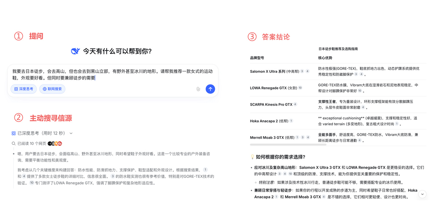Image resolution: width=440 pixels, height=220 pixels.
Task: Click the paperclip attachment icon
Action: click(x=198, y=89)
